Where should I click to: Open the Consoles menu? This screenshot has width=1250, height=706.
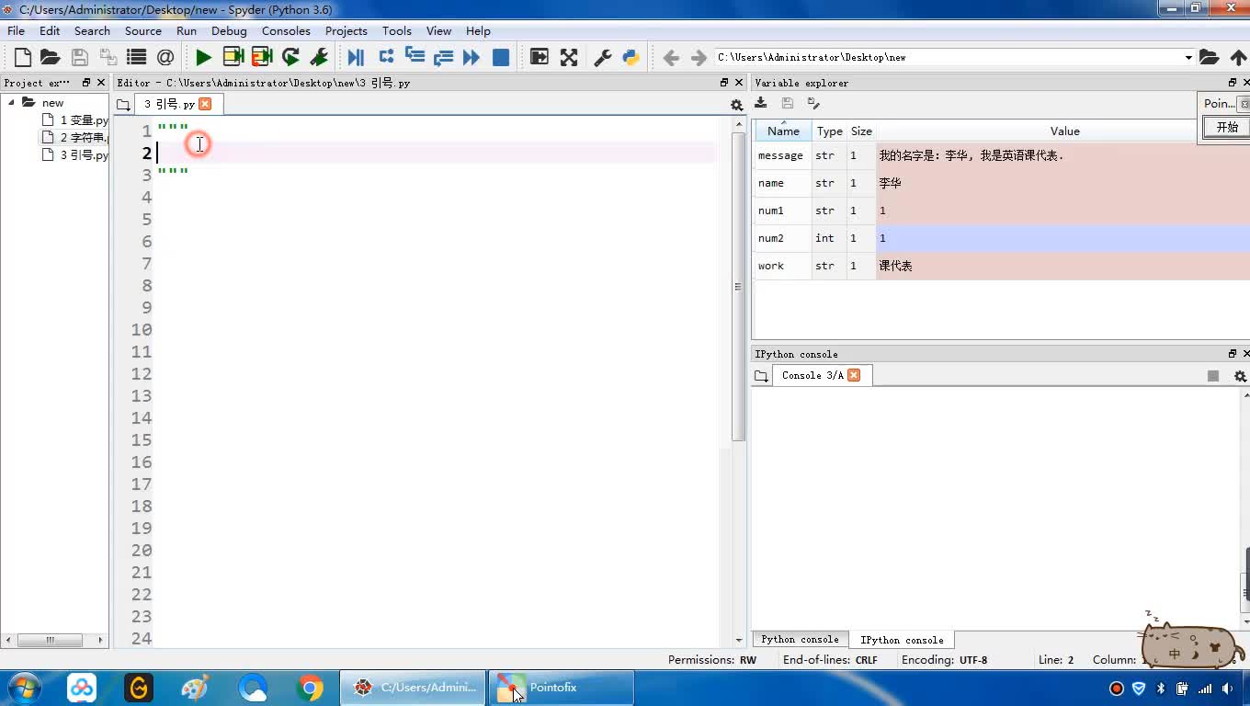coord(286,30)
